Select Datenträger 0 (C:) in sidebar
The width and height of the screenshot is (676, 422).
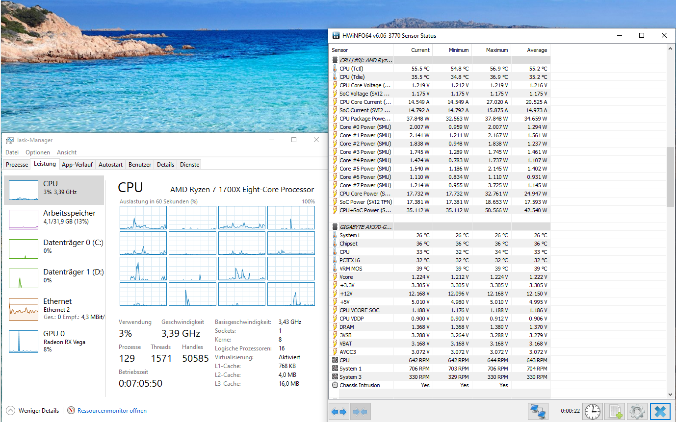[54, 249]
